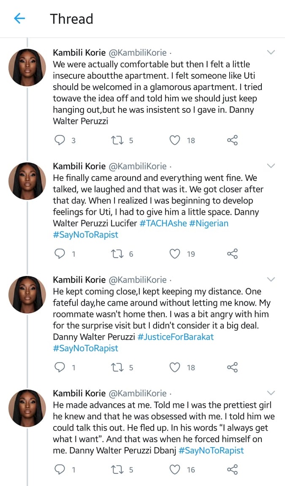Like the tweet mentioning #TACHAshe
The width and height of the screenshot is (285, 486).
point(175,254)
